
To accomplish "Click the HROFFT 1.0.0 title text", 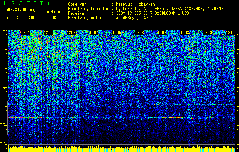I will pos(30,3).
